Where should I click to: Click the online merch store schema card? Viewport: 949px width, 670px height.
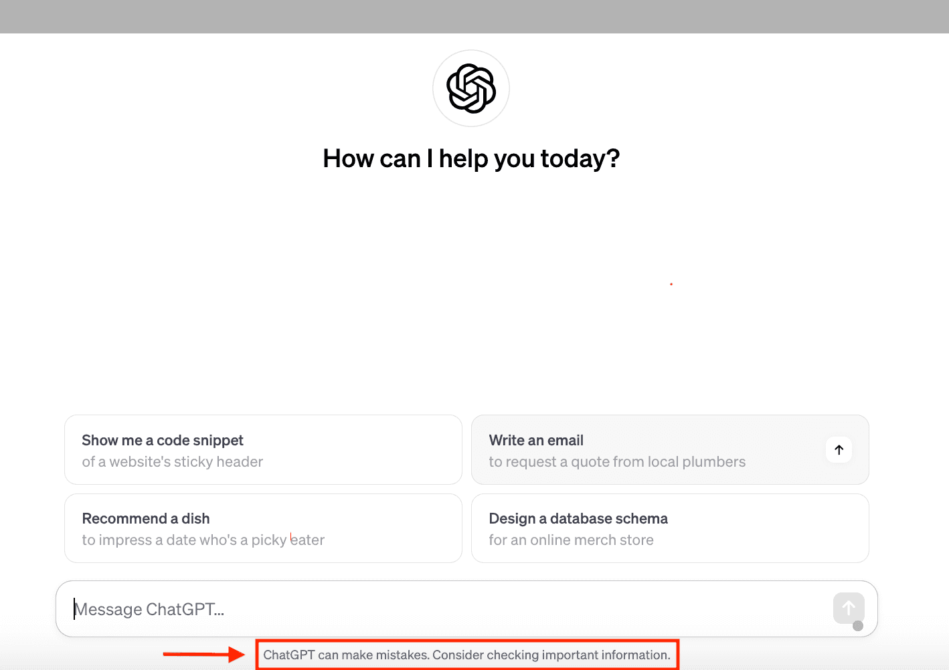[x=669, y=528]
